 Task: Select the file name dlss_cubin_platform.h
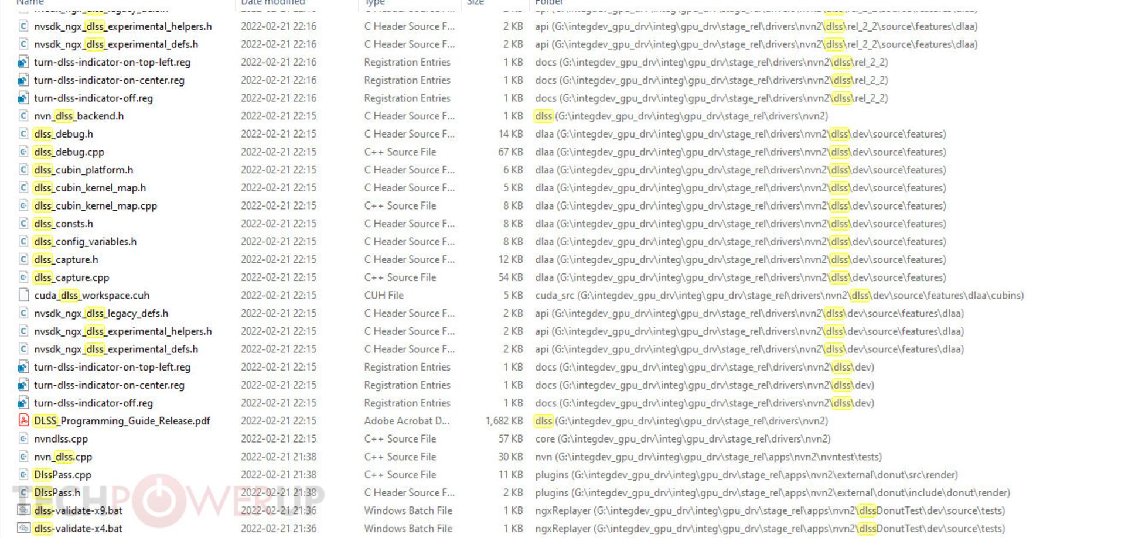(x=84, y=170)
